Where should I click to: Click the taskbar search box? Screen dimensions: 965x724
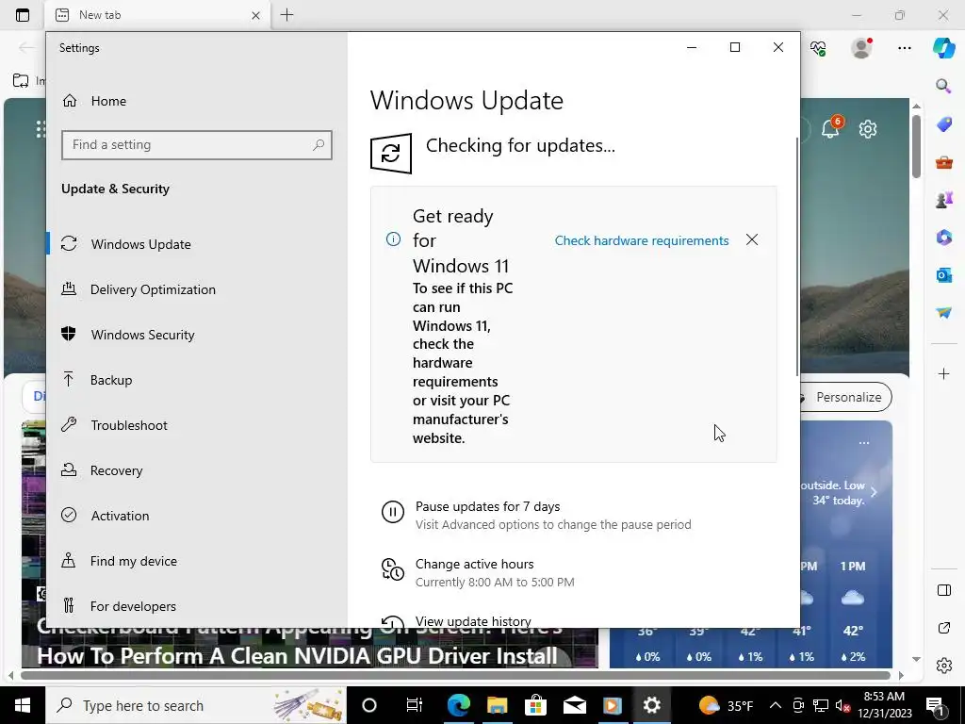click(x=196, y=705)
